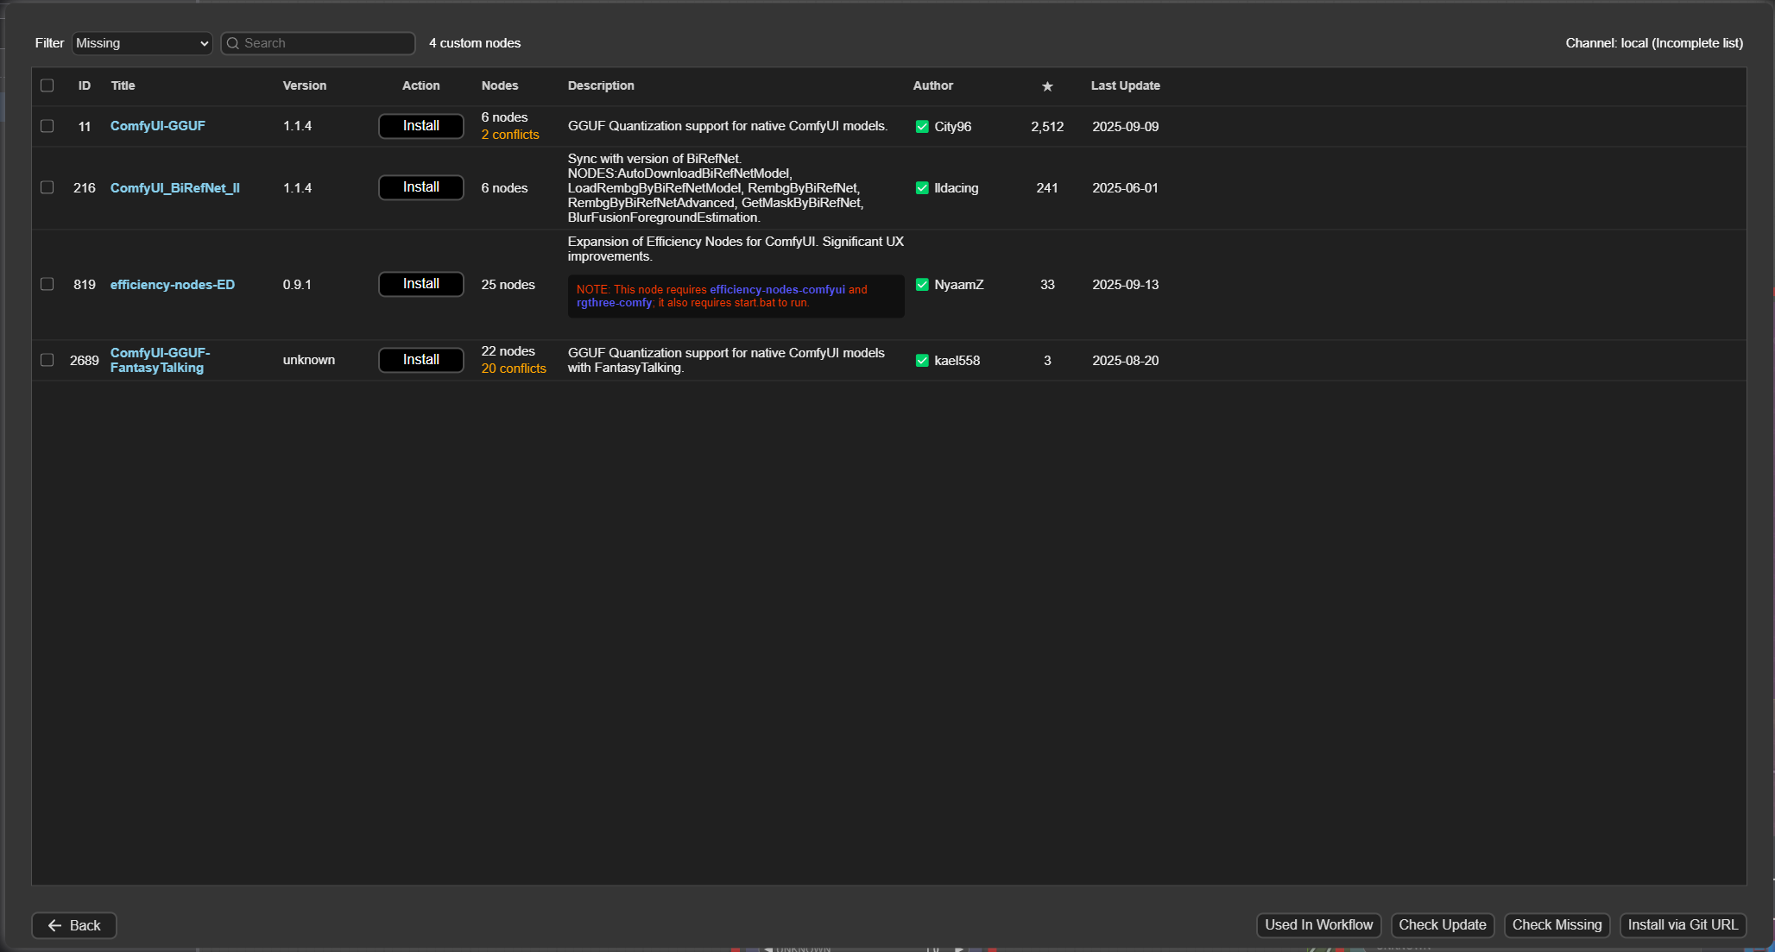Click the '22 nodes' count for FantasyTalking
1775x952 pixels.
(508, 351)
